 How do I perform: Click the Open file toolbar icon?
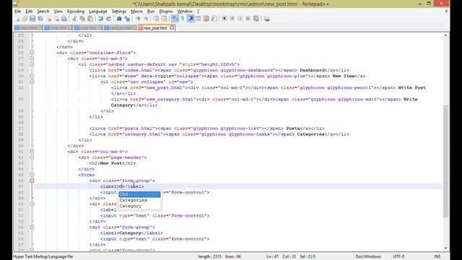point(25,19)
